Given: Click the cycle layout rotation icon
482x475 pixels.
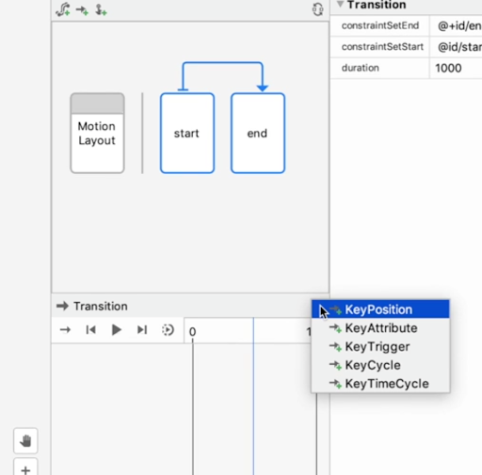Looking at the screenshot, I should point(317,9).
